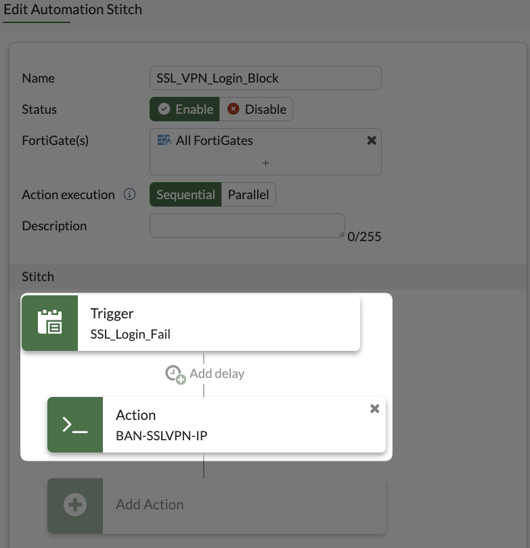Image resolution: width=530 pixels, height=548 pixels.
Task: Click the 0/255 character counter
Action: click(x=364, y=236)
